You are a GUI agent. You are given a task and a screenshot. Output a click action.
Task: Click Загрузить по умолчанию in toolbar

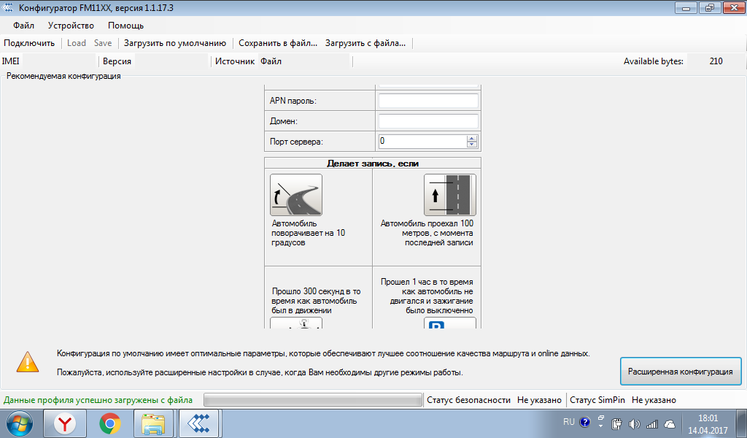point(175,43)
